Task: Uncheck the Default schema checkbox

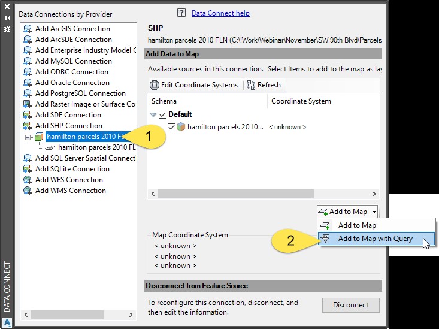Action: (162, 114)
